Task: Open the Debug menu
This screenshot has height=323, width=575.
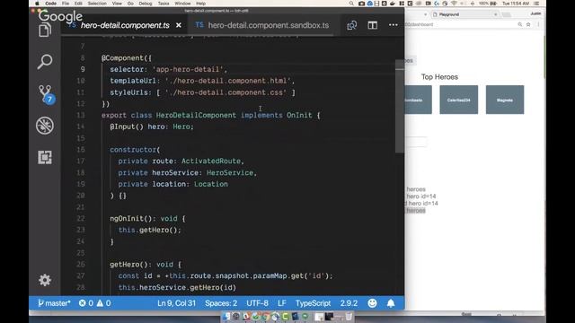Action: tap(146, 4)
